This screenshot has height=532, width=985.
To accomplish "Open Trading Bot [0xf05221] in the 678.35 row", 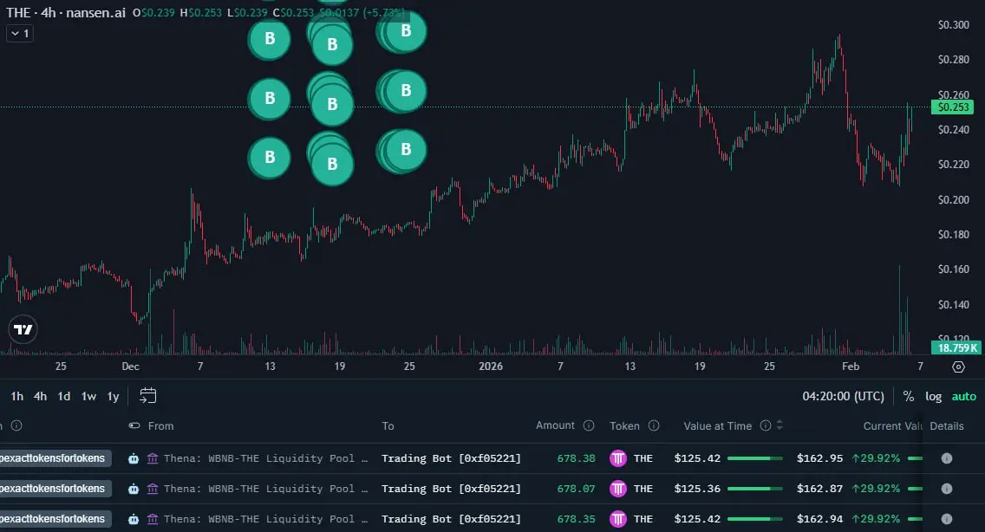I will click(451, 519).
